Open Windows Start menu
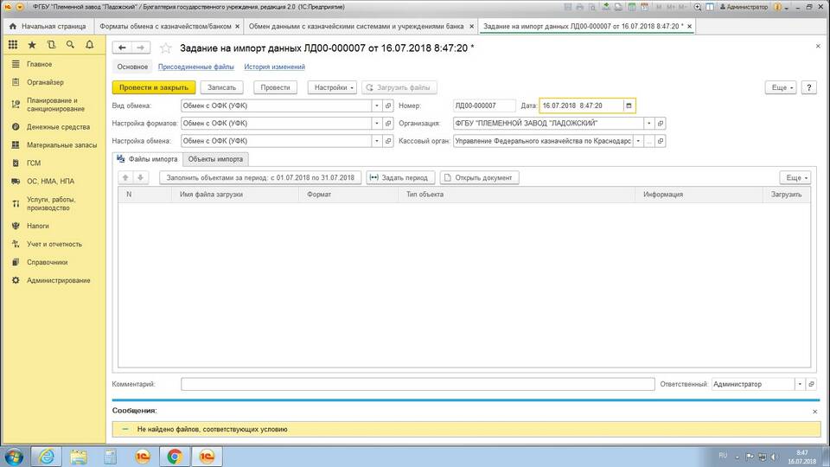 point(14,457)
